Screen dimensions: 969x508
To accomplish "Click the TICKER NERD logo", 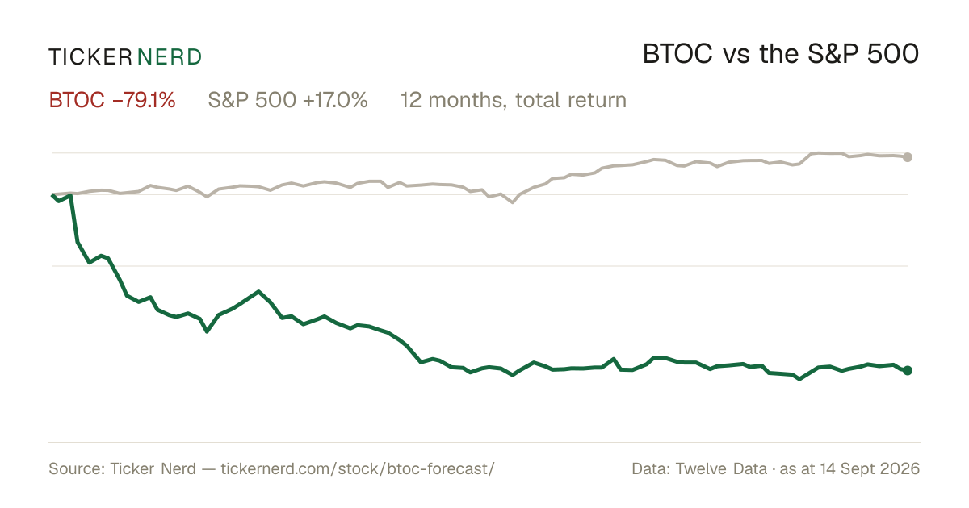I will (x=125, y=56).
